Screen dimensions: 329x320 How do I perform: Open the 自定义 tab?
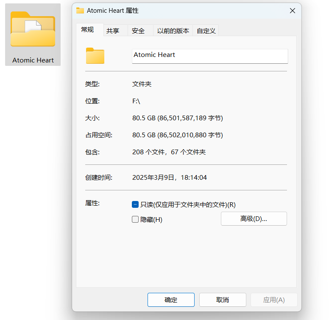click(x=206, y=31)
